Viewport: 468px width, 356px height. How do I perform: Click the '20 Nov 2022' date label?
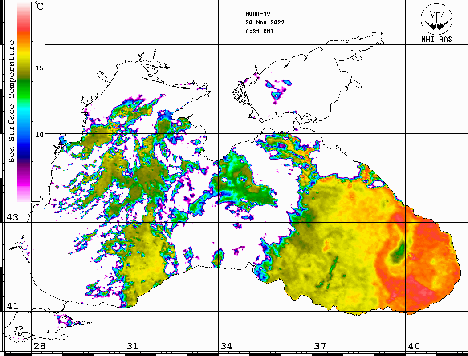[x=265, y=23]
